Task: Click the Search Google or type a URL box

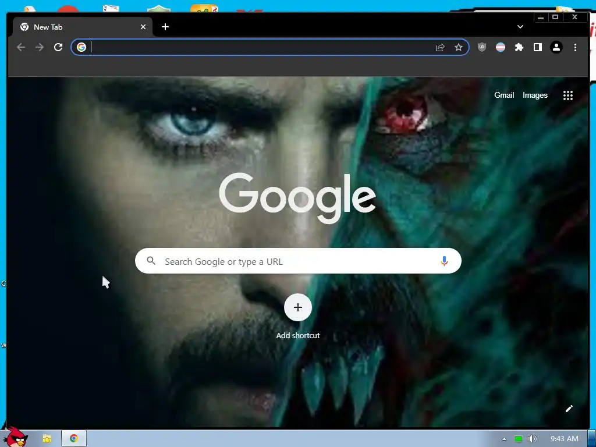Action: [x=298, y=261]
